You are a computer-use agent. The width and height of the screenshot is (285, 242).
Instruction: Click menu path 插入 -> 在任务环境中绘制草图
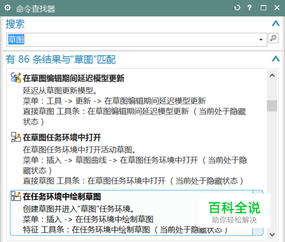(88, 219)
